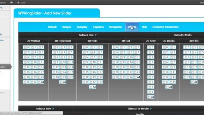Click the 2D Horizontal column header
The image size is (204, 115).
[62, 41]
